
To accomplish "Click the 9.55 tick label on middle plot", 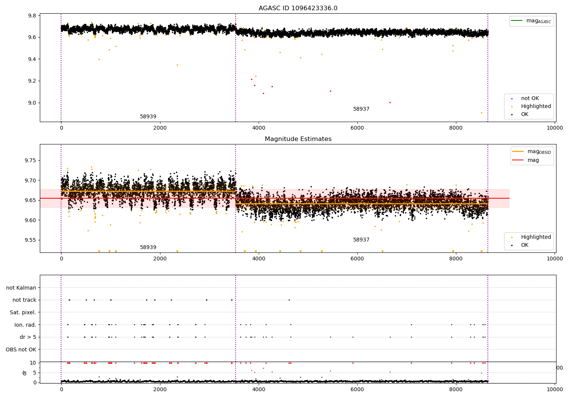I will coord(30,240).
